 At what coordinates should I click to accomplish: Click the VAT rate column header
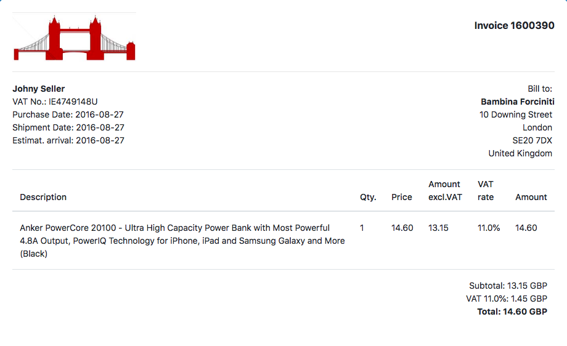[x=486, y=191]
